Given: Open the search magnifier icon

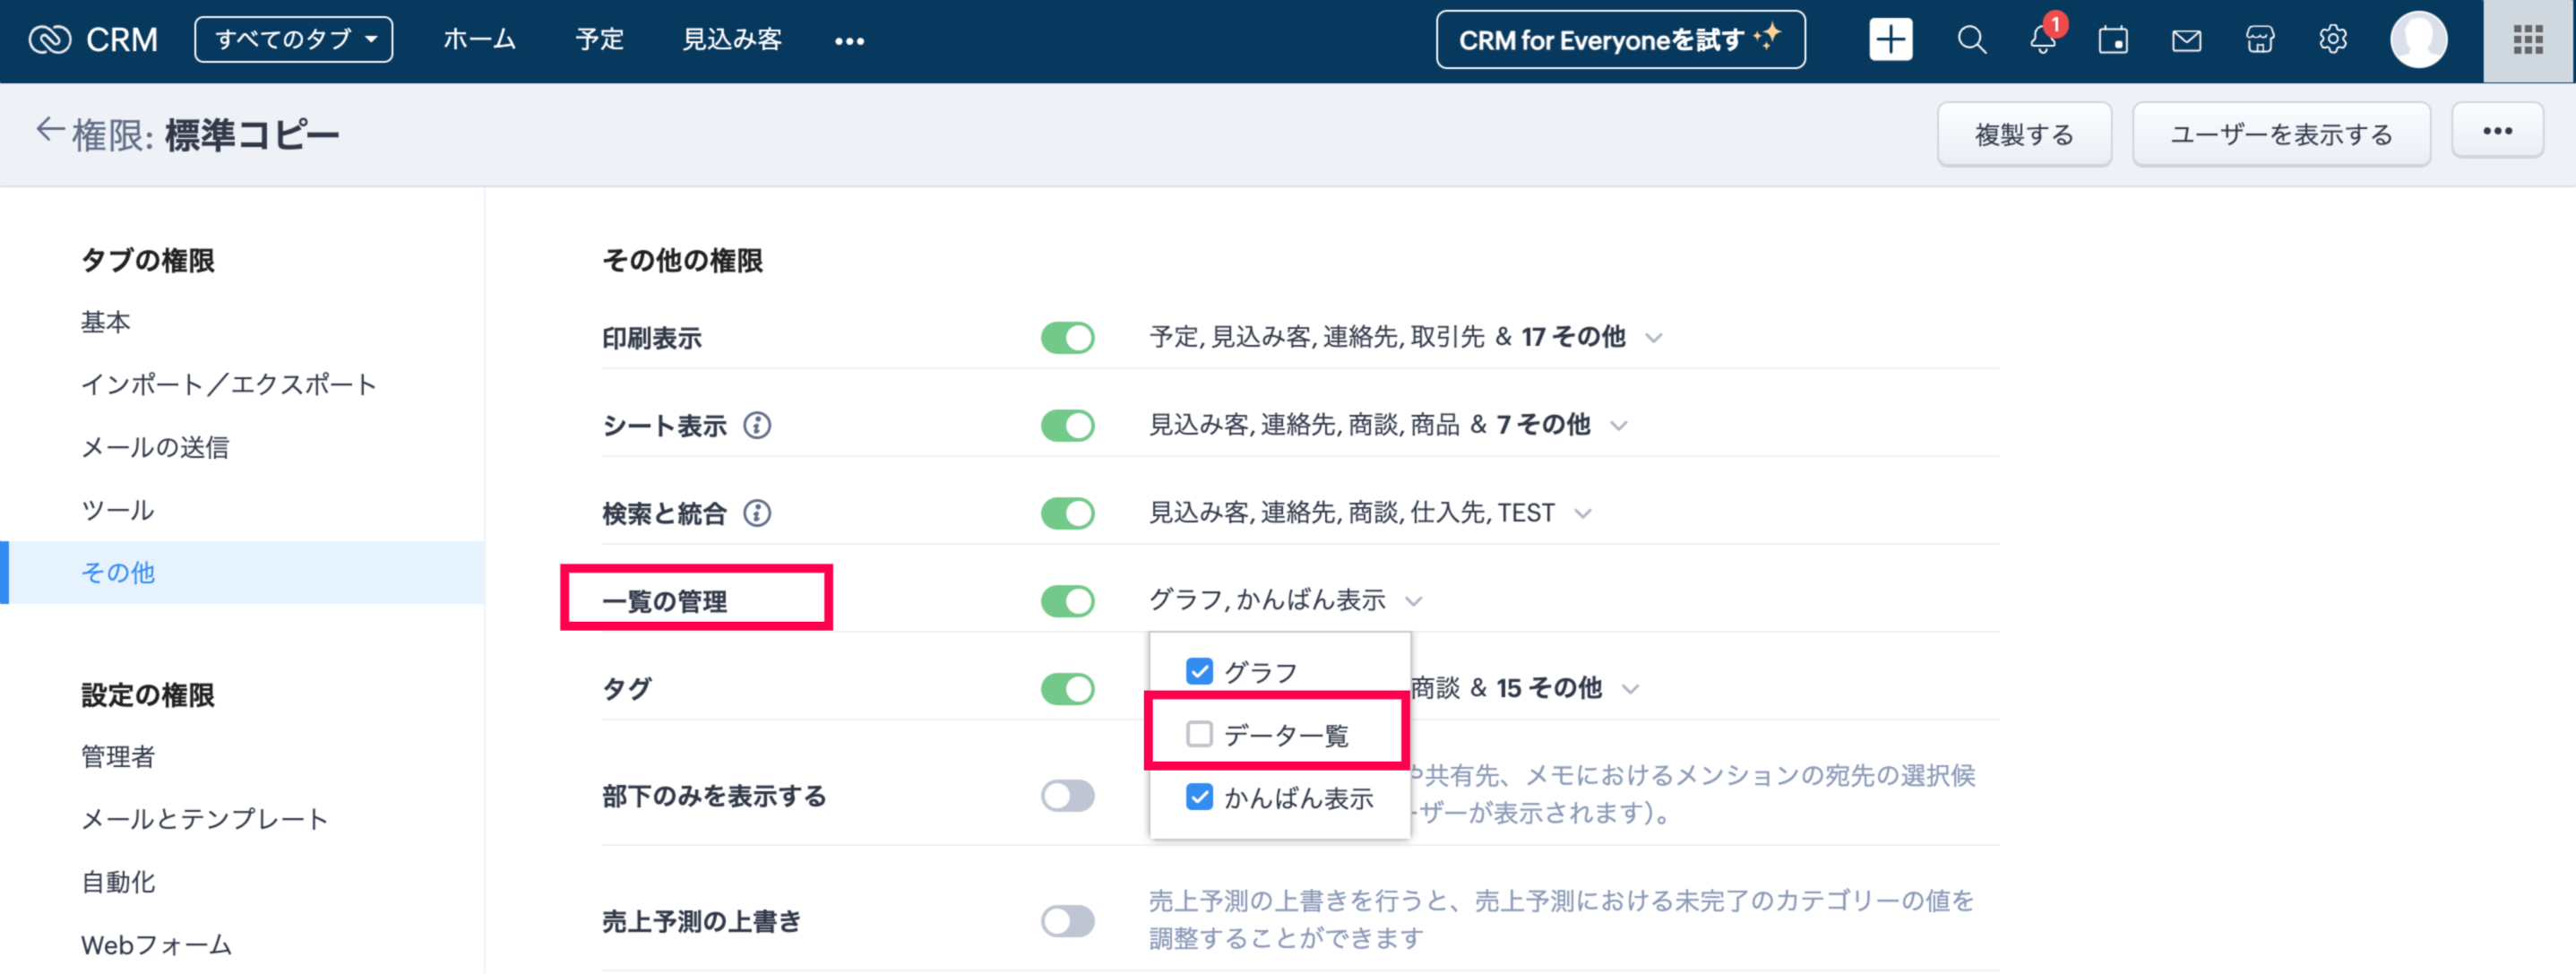Looking at the screenshot, I should tap(1971, 40).
